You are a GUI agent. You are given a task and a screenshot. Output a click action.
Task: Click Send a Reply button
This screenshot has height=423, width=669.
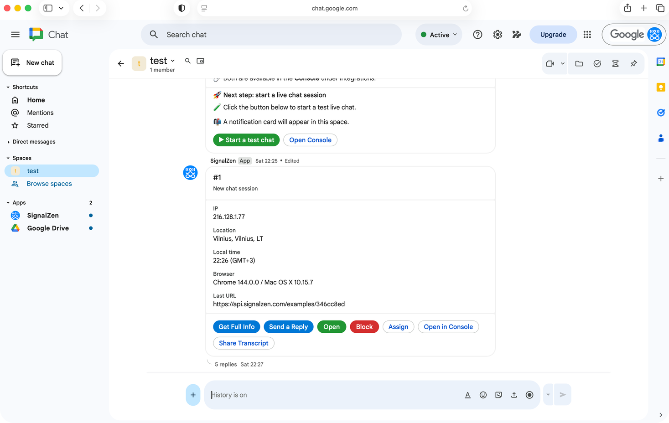coord(289,327)
